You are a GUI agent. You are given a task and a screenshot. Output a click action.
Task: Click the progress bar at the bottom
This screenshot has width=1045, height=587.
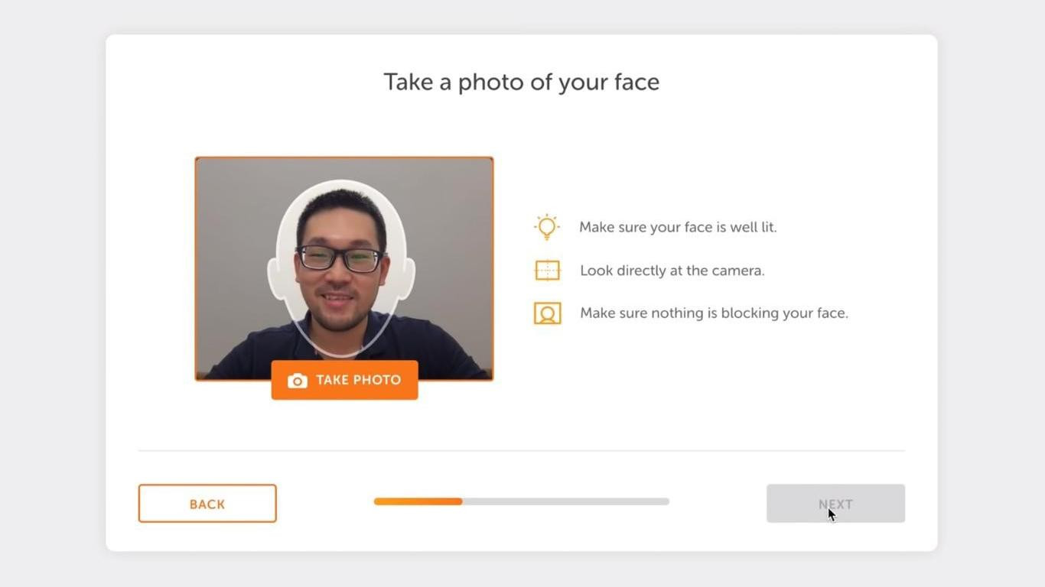pyautogui.click(x=521, y=501)
